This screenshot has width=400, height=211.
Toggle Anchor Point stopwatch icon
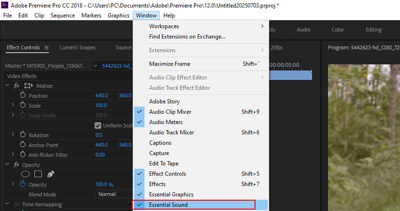23,144
